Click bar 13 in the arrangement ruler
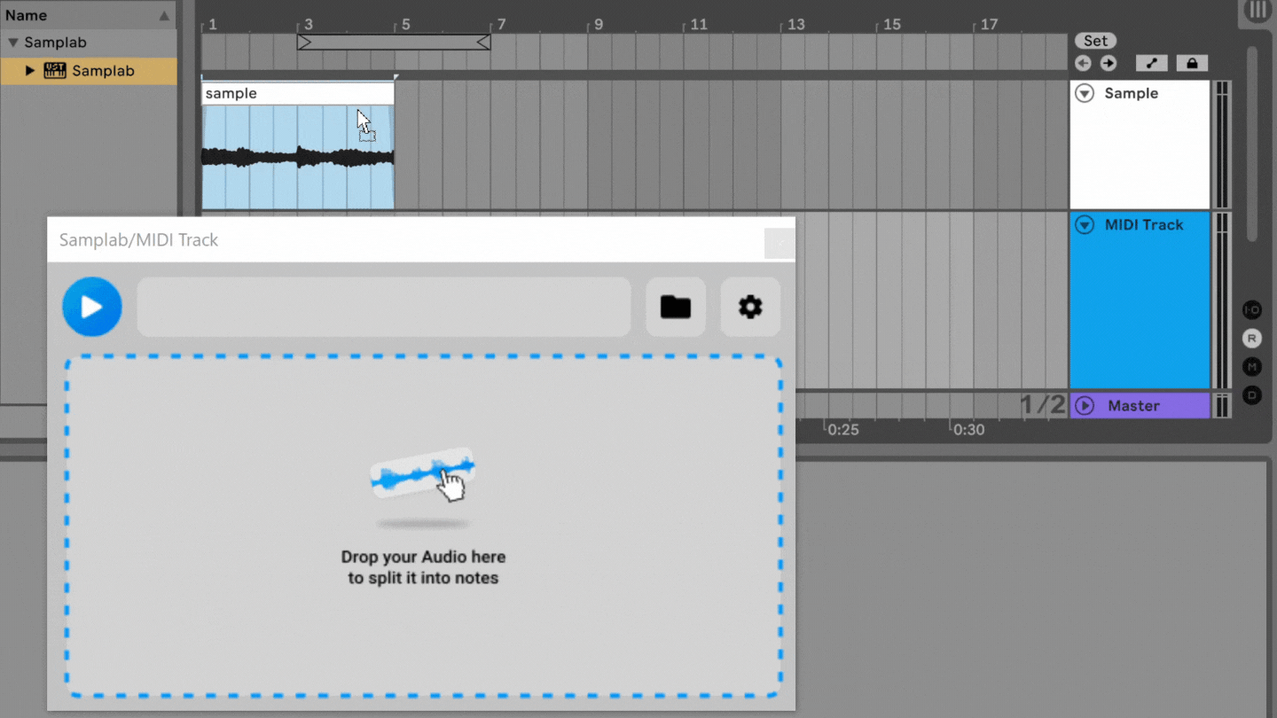This screenshot has width=1277, height=718. [796, 25]
